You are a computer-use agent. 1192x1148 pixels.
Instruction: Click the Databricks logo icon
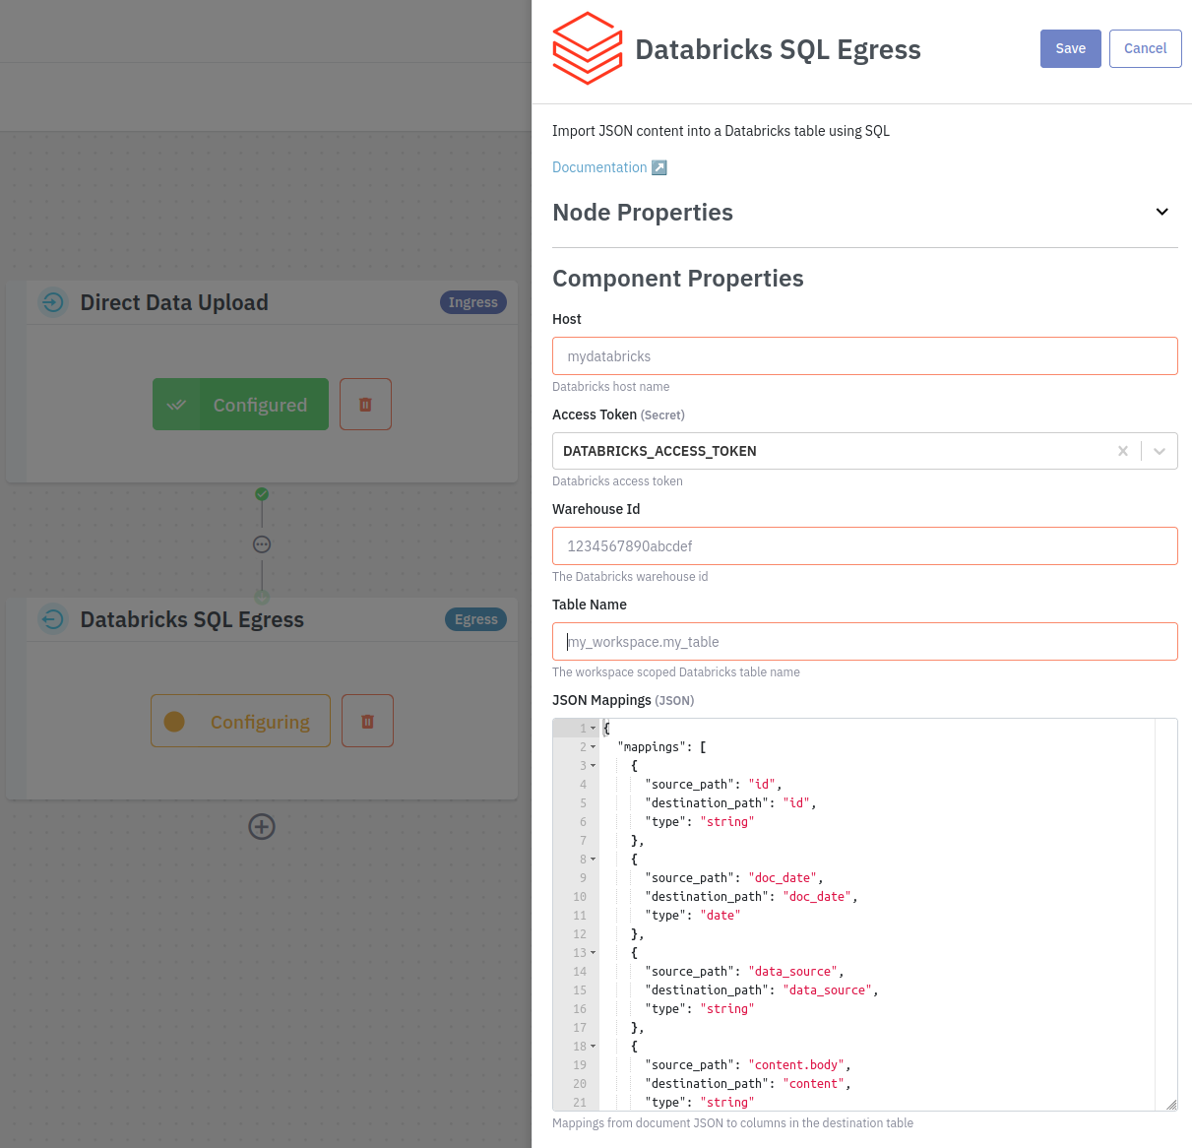point(588,48)
